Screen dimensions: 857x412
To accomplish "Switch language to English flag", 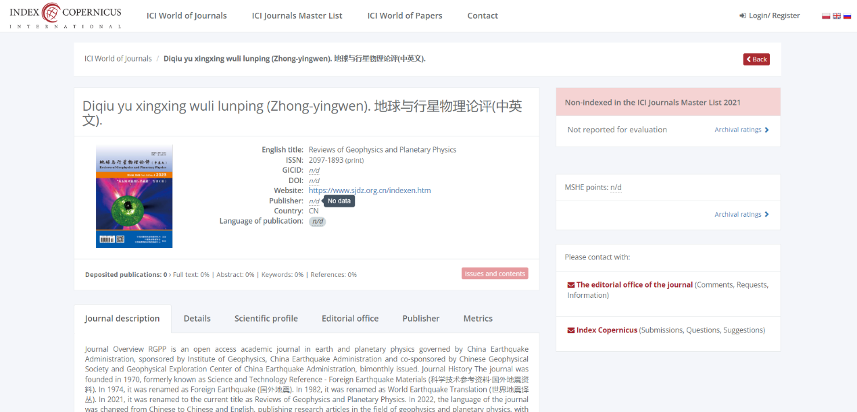I will coord(837,16).
